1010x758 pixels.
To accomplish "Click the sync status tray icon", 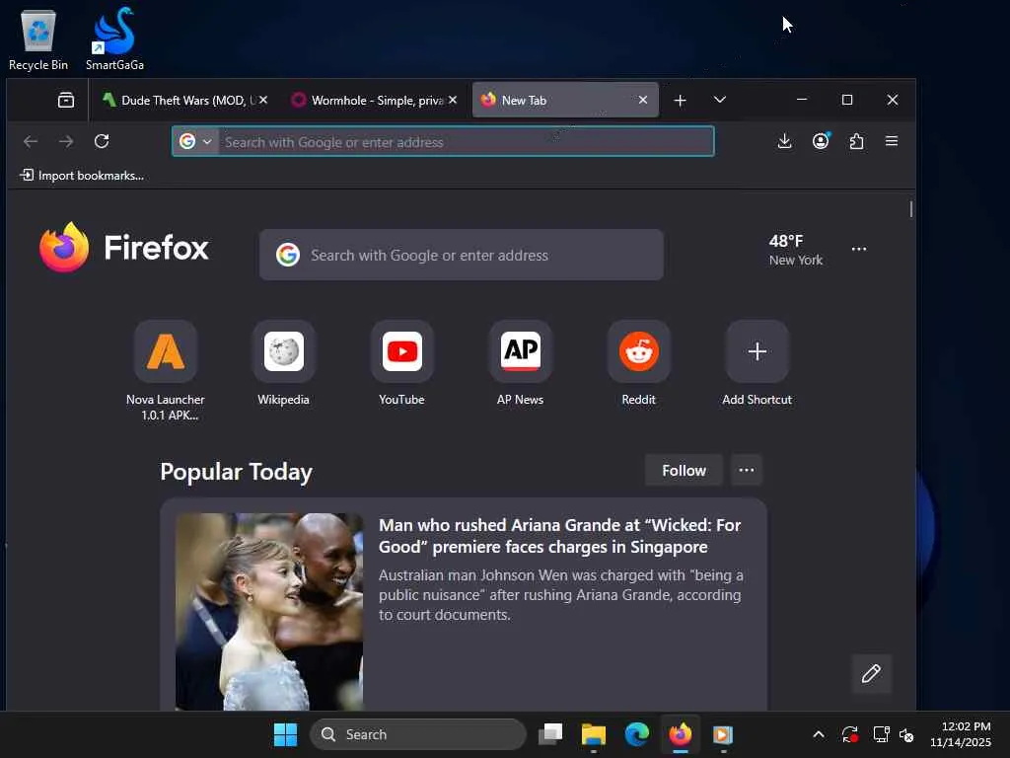I will (x=849, y=734).
